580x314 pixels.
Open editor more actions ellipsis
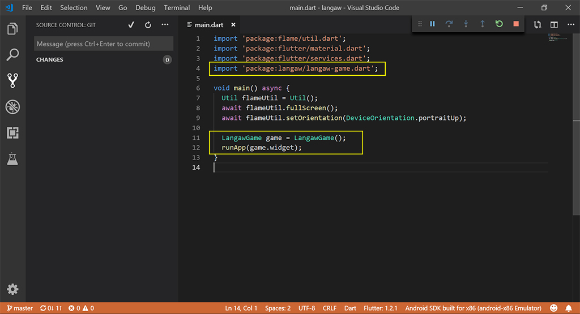click(x=570, y=25)
